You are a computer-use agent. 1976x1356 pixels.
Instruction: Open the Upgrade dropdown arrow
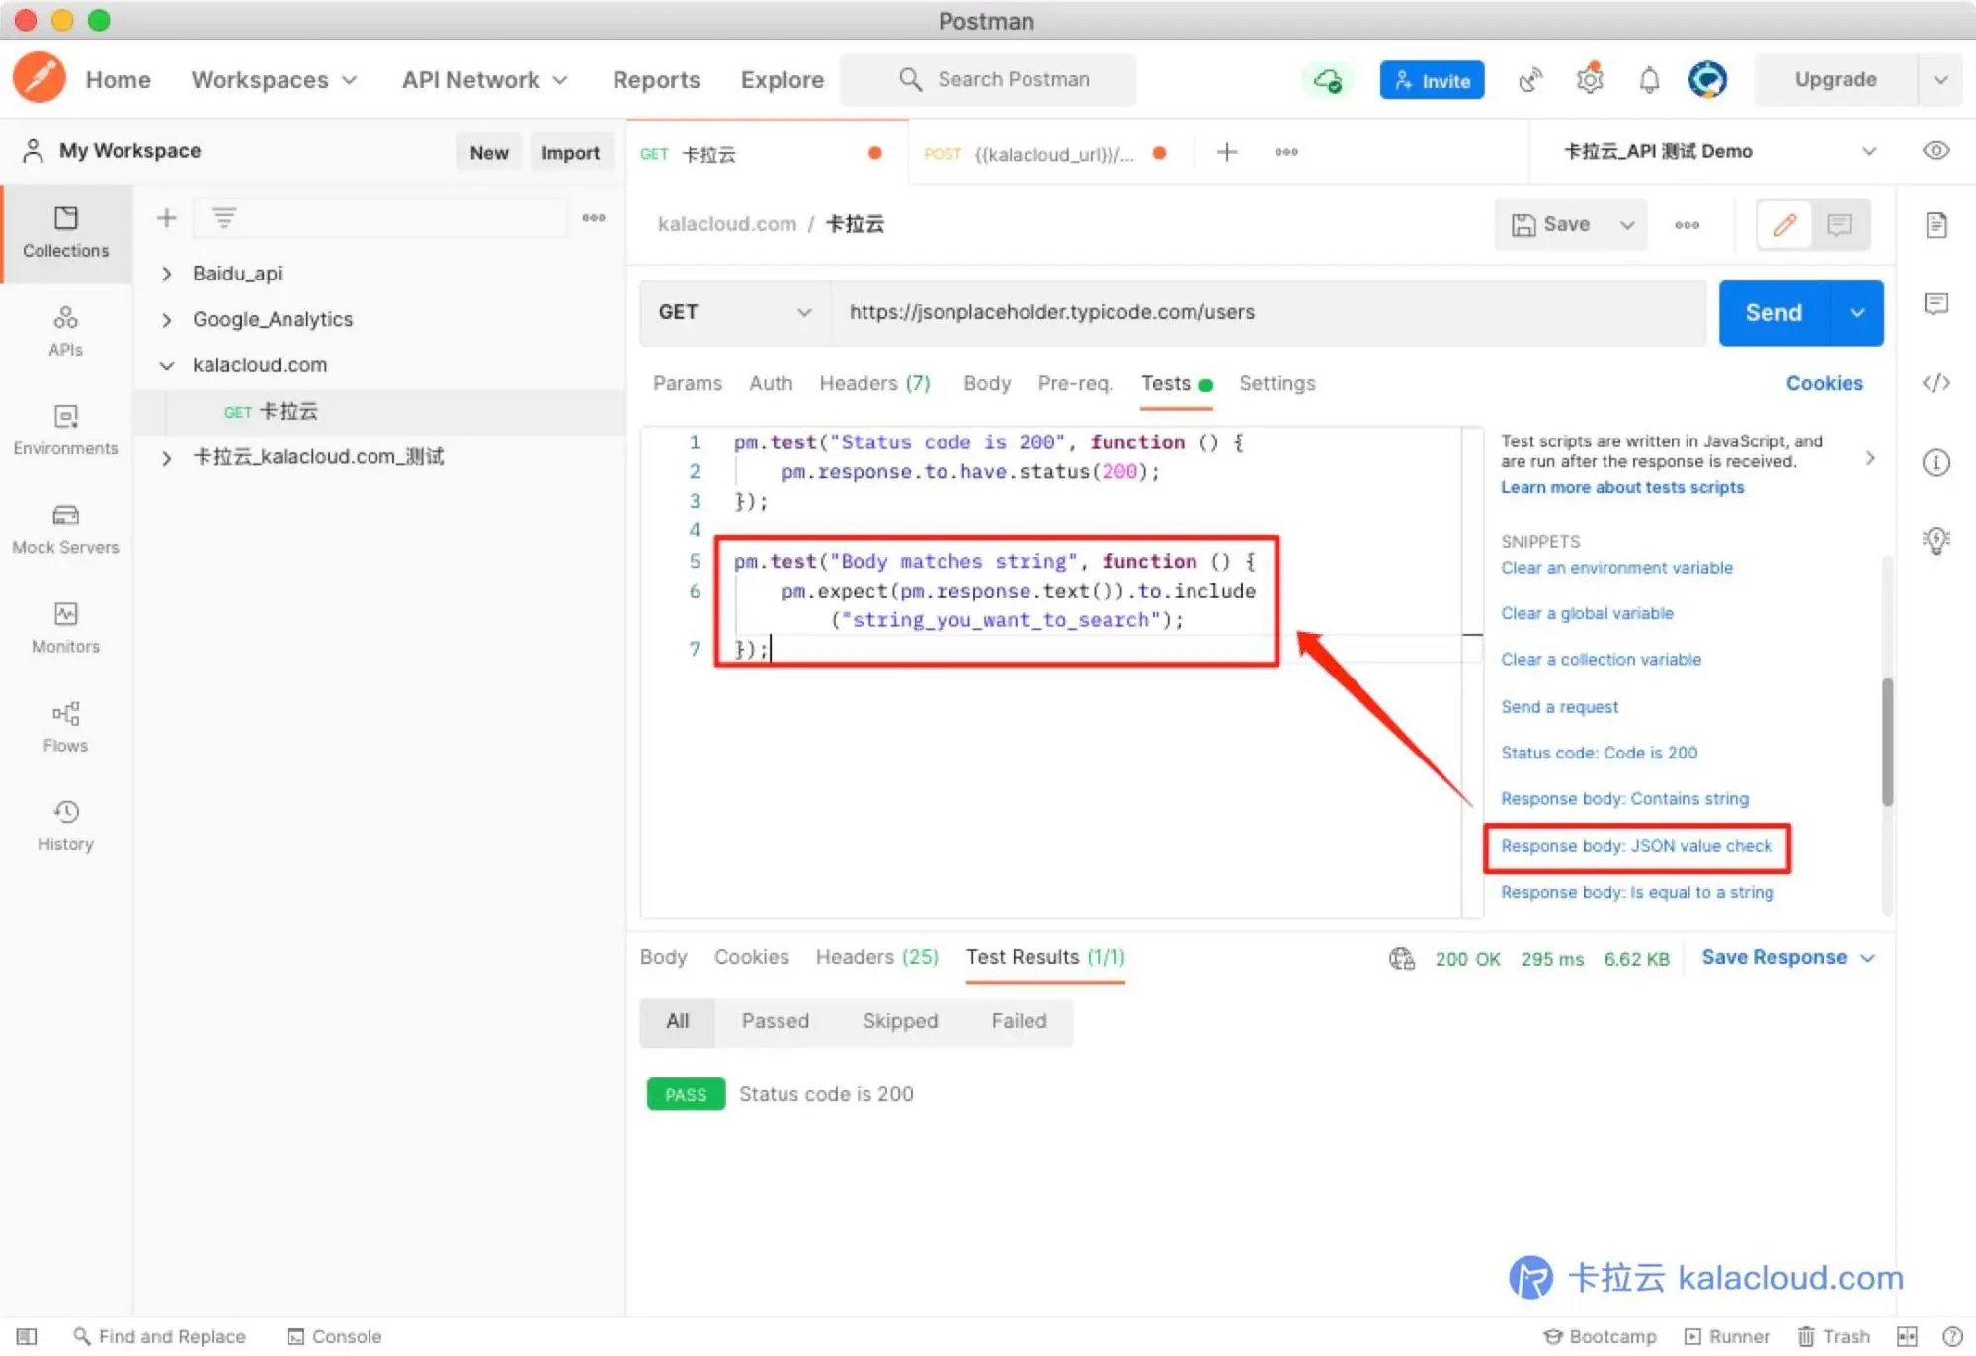point(1940,80)
